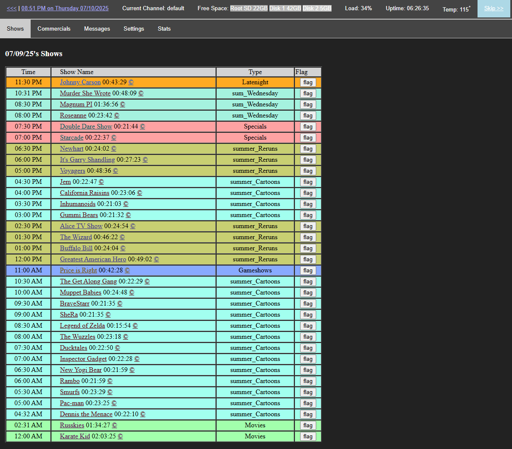Open the © icon in the Buffalo Bill row

click(x=123, y=248)
